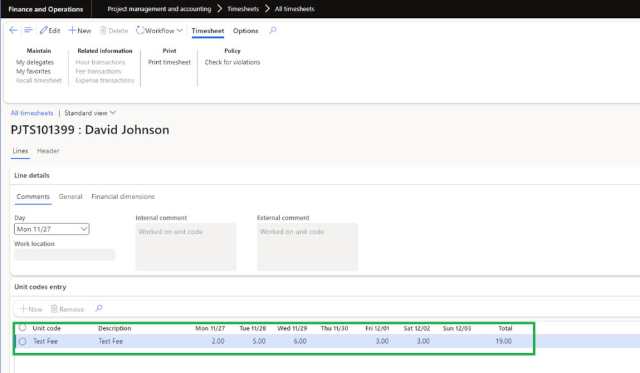This screenshot has height=373, width=640.
Task: Click the Thu 11/30 column header
Action: (x=334, y=328)
